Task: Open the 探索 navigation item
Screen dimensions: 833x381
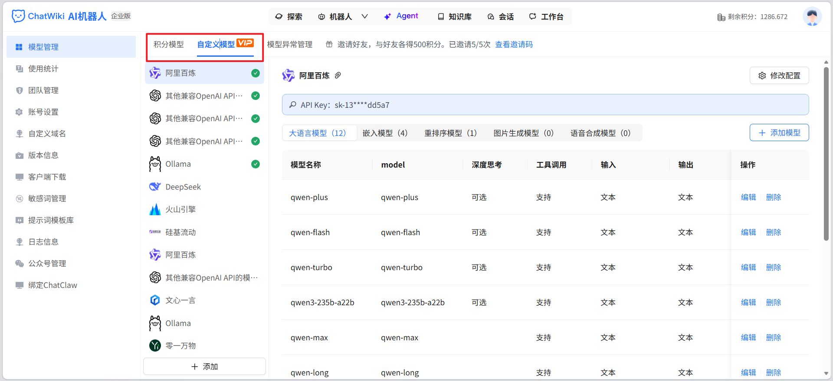Action: tap(289, 16)
